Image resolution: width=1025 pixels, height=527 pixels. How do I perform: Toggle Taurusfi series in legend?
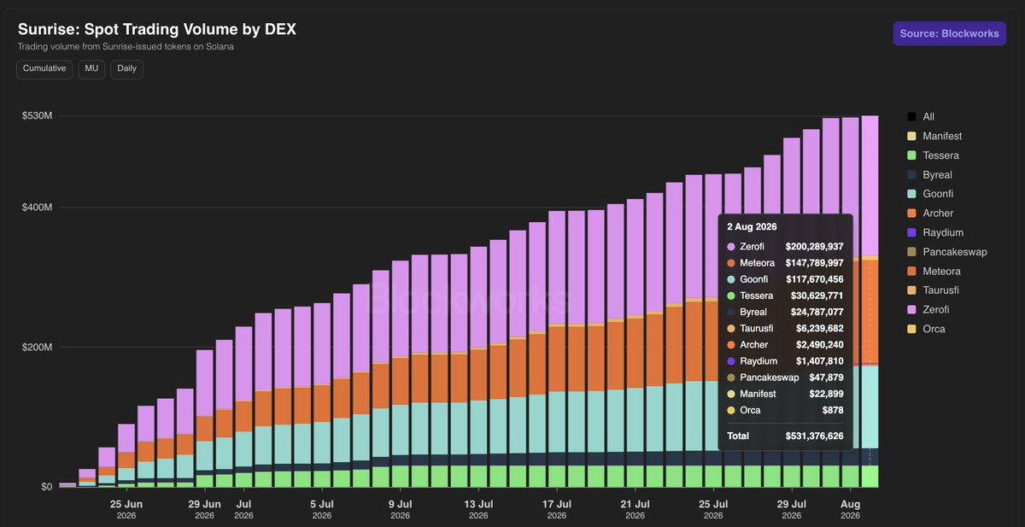click(x=933, y=290)
